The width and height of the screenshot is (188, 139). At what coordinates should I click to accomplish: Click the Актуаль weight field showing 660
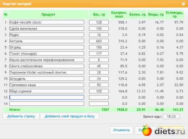[99, 41]
